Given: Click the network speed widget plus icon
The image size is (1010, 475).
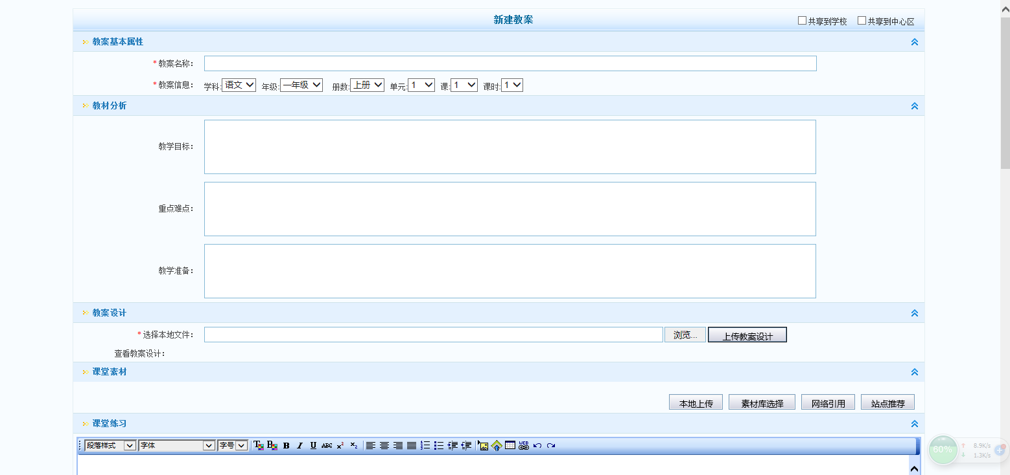Looking at the screenshot, I should tap(1000, 449).
